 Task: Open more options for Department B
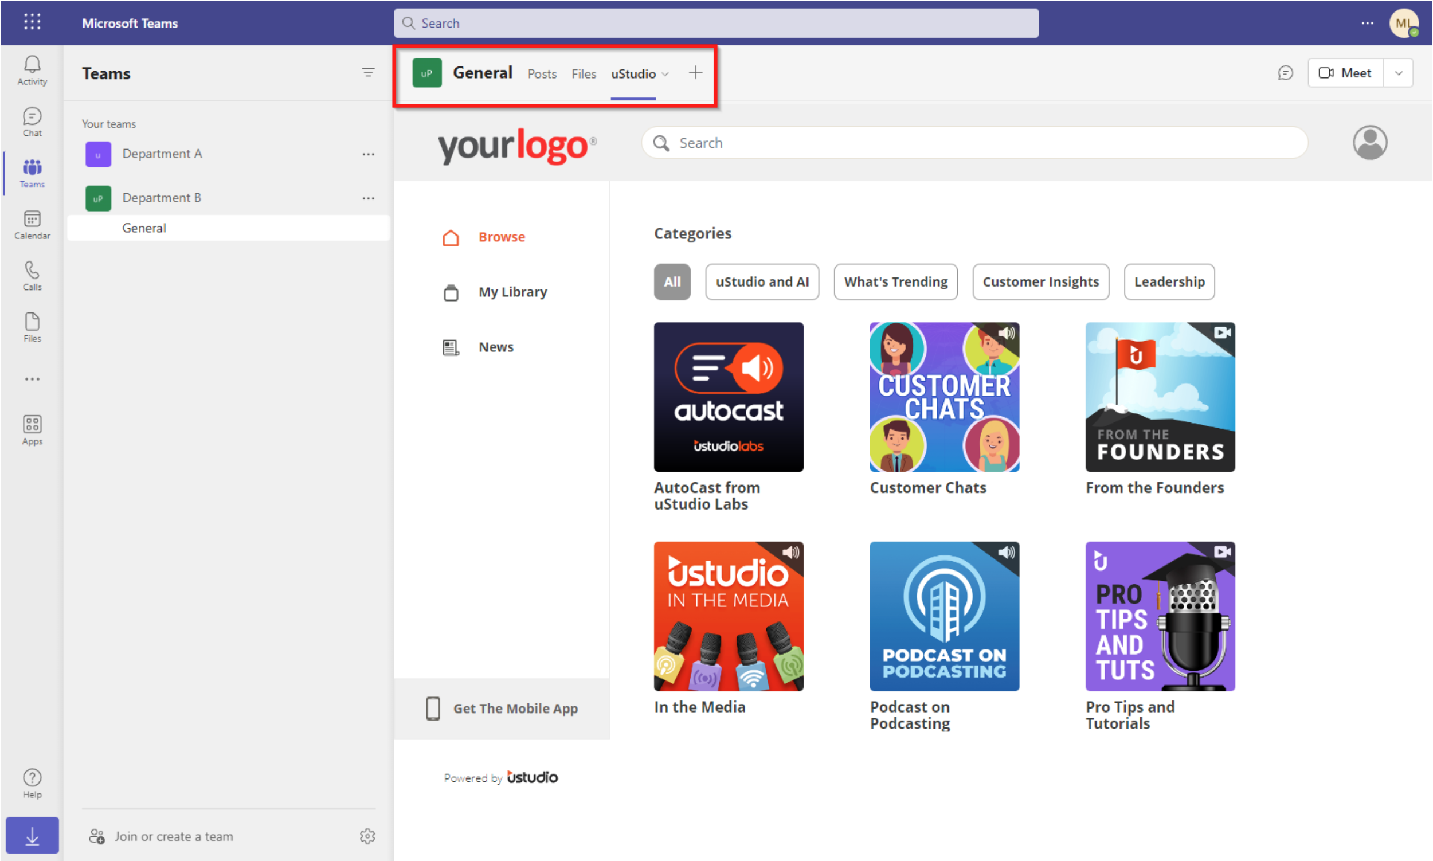(x=368, y=198)
